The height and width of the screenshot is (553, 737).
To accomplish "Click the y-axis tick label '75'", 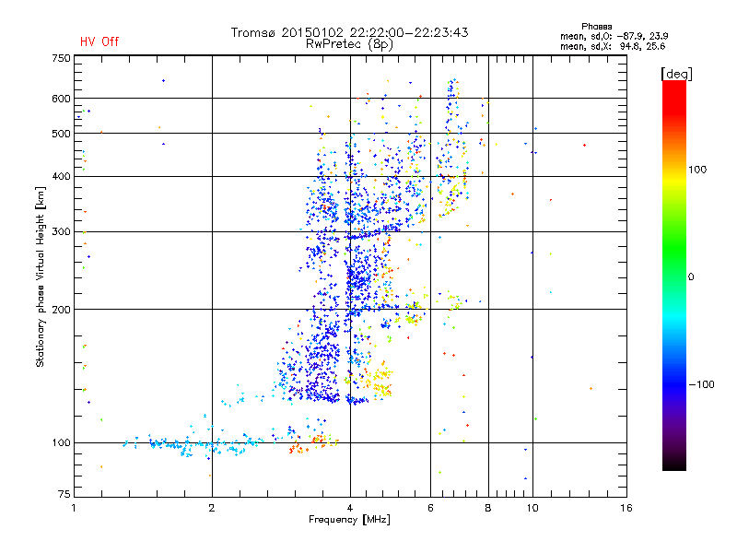I will (64, 494).
